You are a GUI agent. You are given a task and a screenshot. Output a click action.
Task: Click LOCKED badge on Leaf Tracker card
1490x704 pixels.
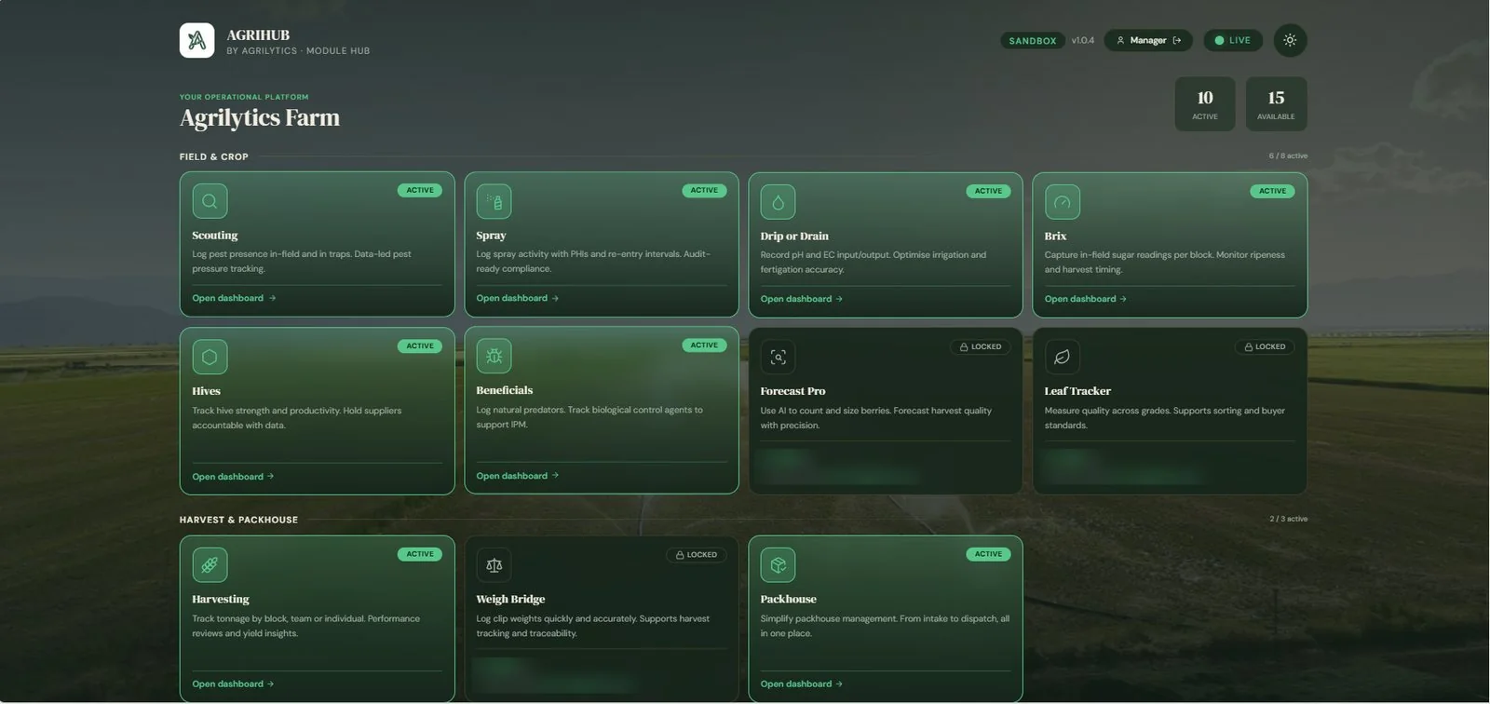1265,346
